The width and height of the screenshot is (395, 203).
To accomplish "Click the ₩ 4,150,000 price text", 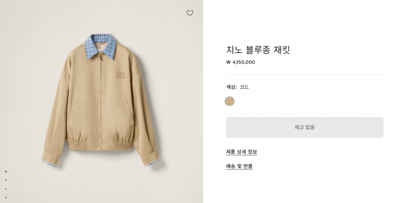I will [241, 62].
